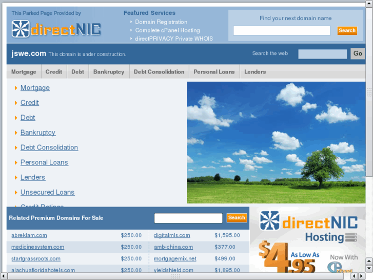Click the jswe.com domain title

tap(29, 53)
